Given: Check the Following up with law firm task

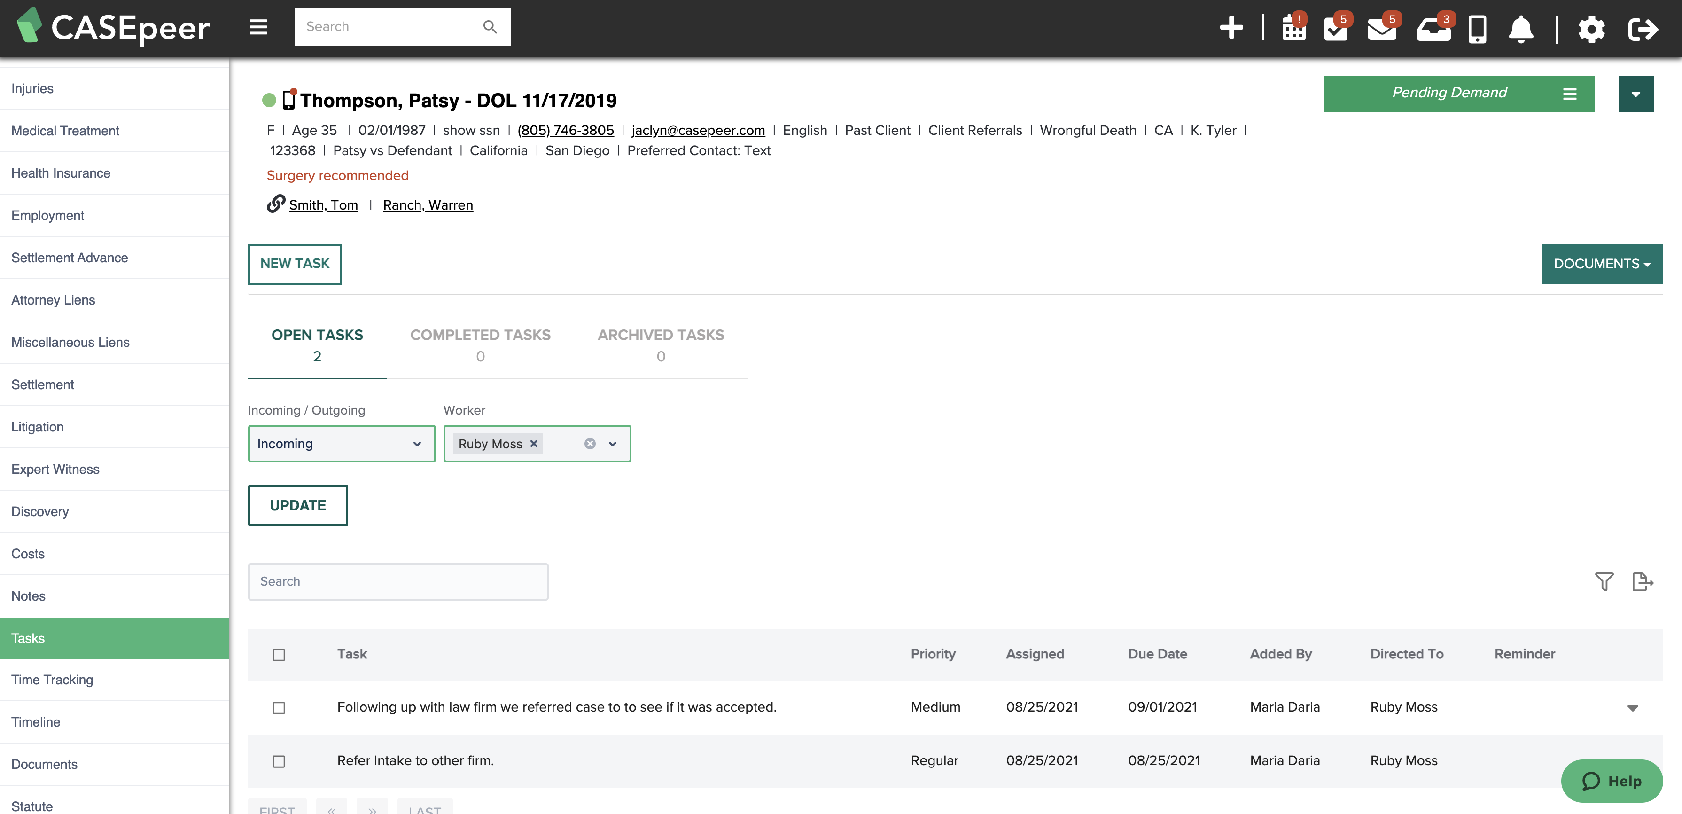Looking at the screenshot, I should (x=279, y=707).
